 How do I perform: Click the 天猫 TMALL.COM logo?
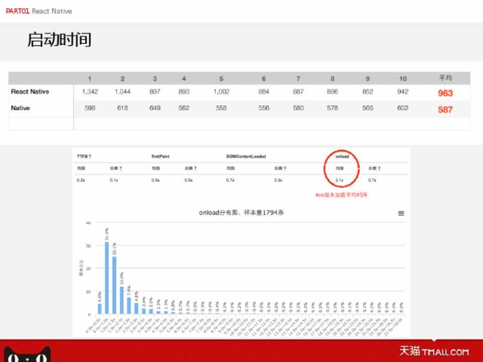[x=434, y=351]
